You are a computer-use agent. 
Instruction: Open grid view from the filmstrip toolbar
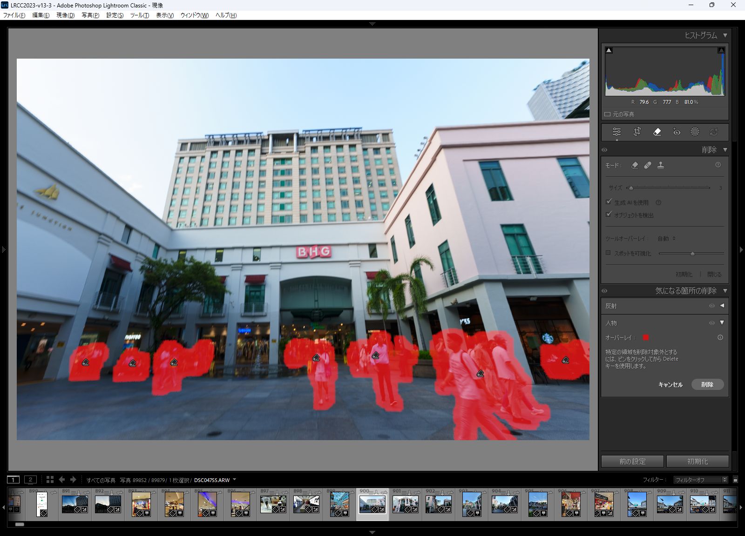click(x=50, y=479)
